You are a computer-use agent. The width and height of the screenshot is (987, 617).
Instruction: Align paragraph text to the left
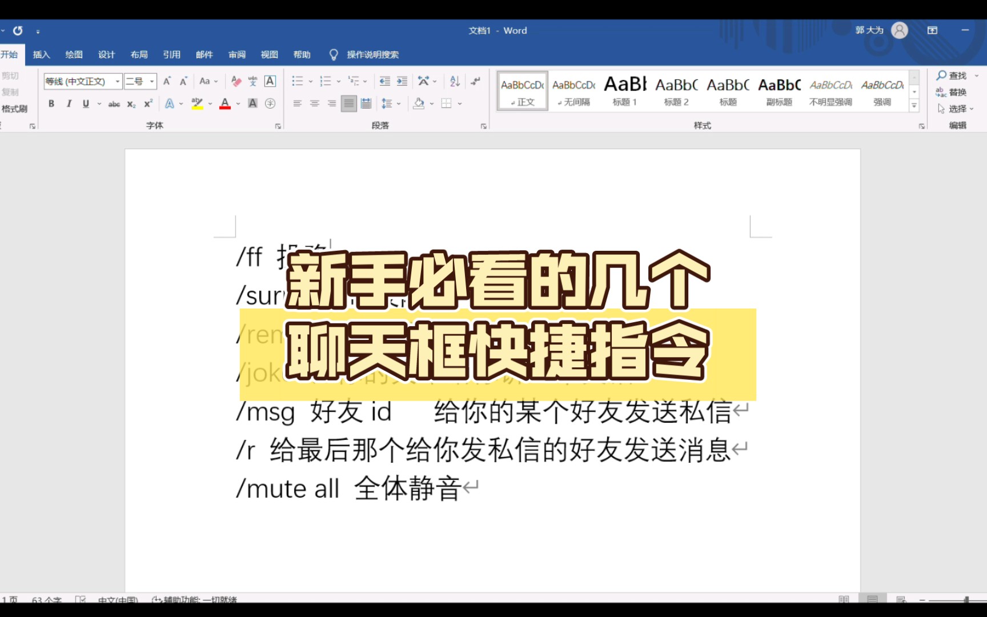coord(297,103)
